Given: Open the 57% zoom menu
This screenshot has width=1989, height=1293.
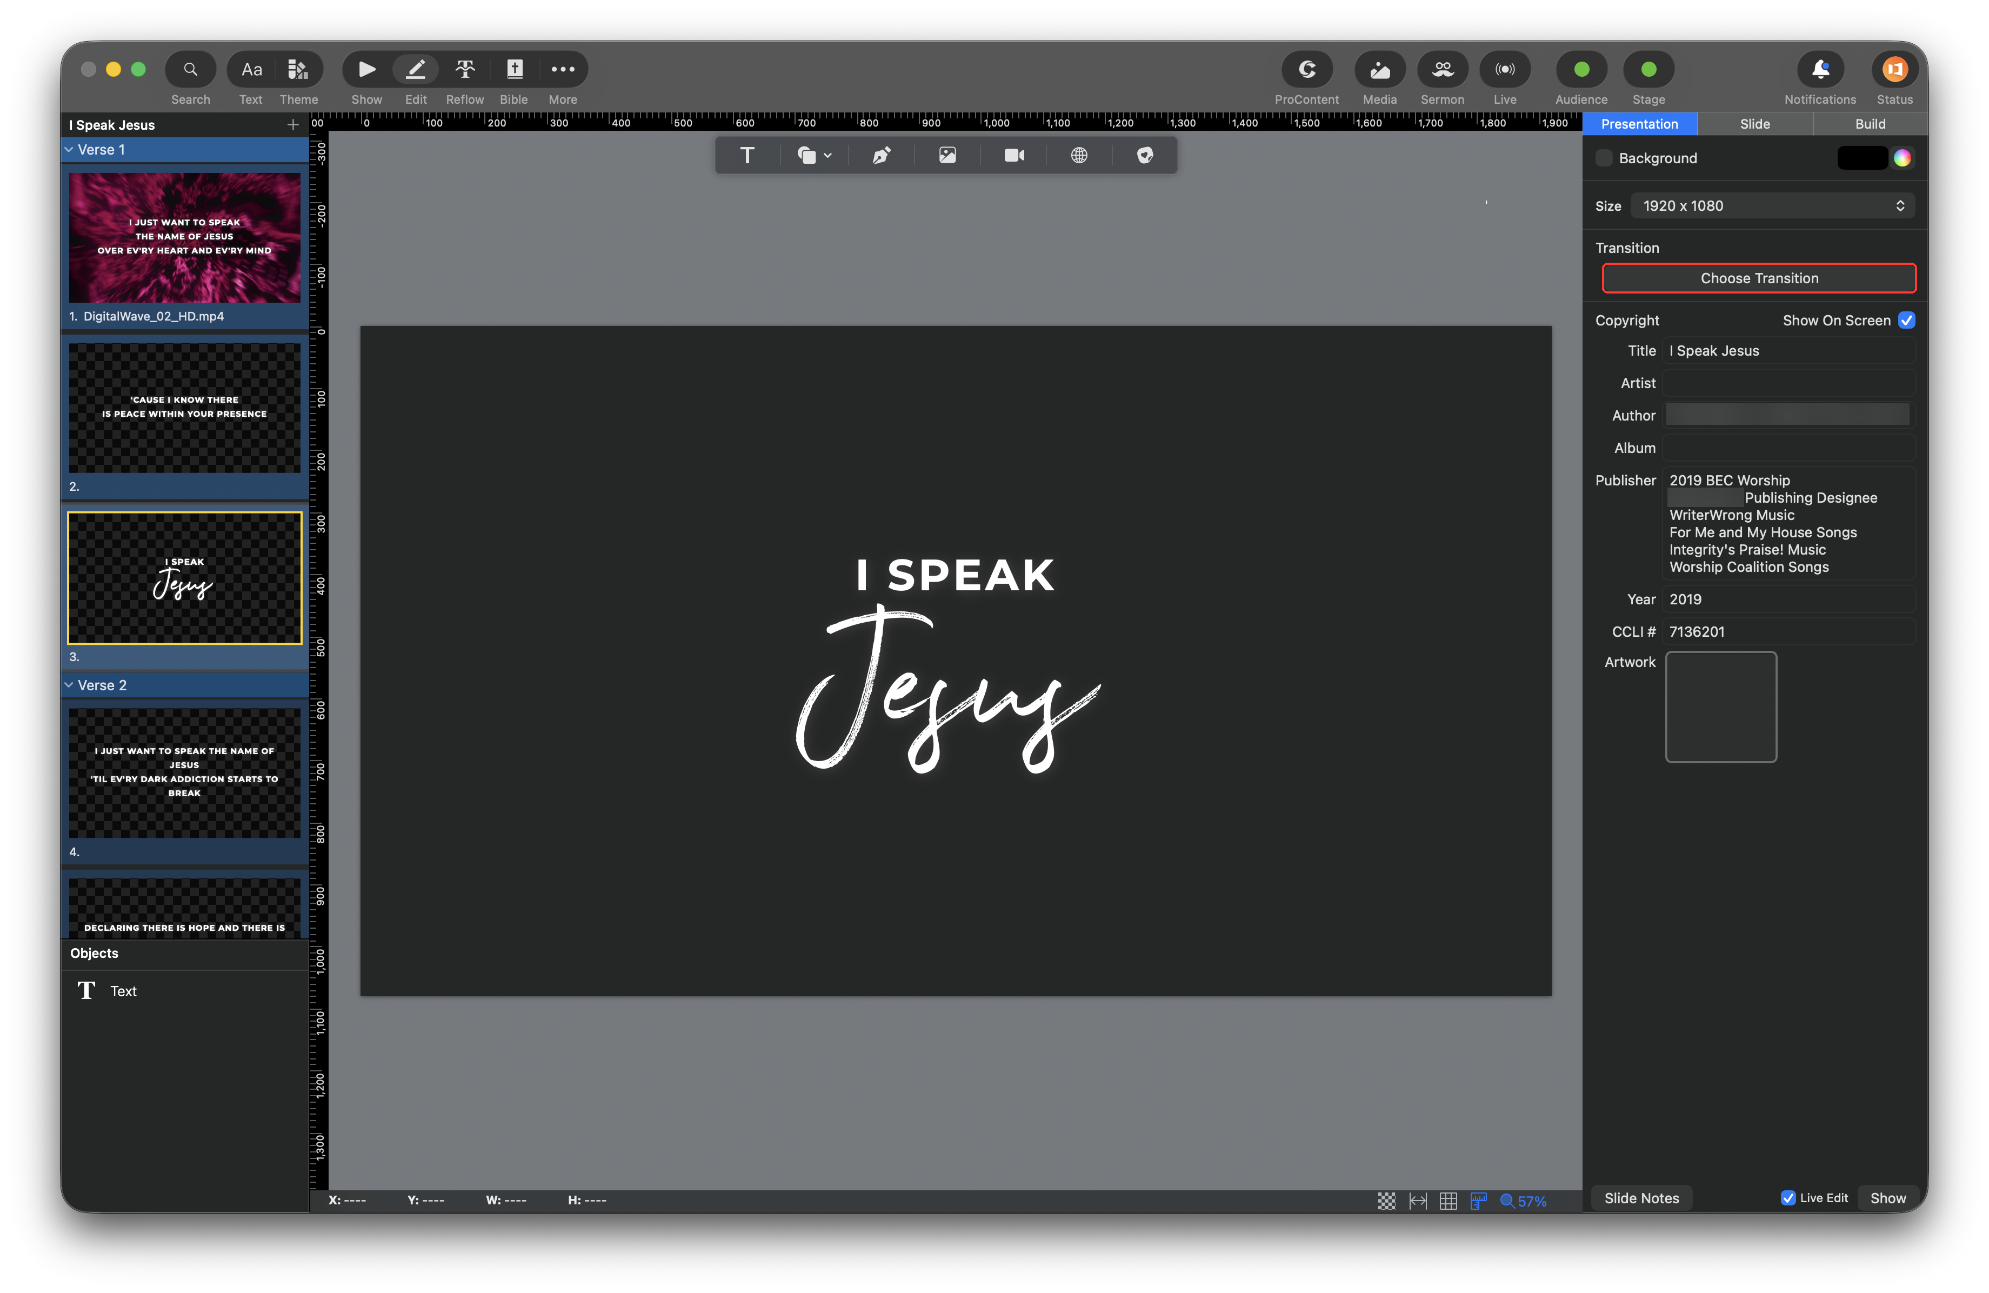Looking at the screenshot, I should pyautogui.click(x=1523, y=1201).
